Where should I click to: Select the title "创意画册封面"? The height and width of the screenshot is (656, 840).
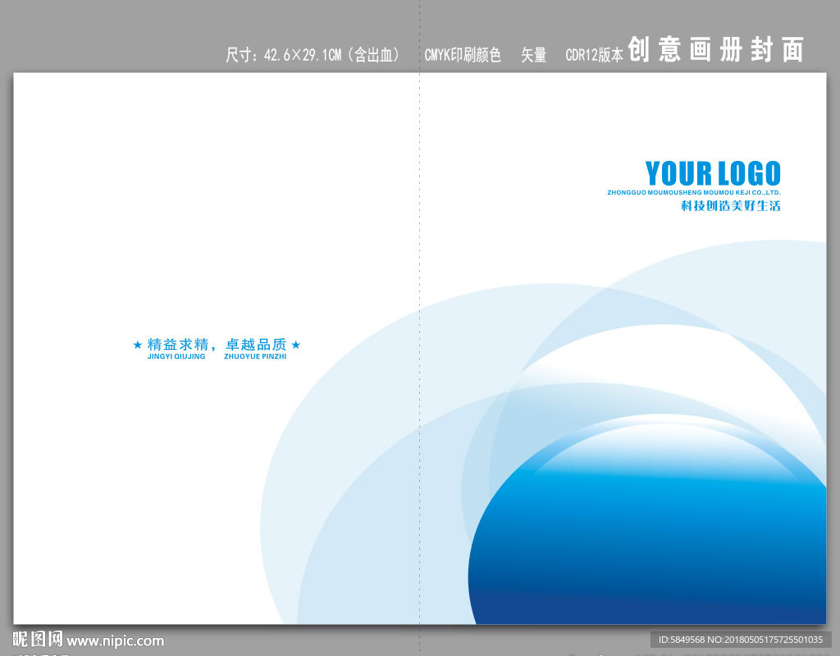715,50
